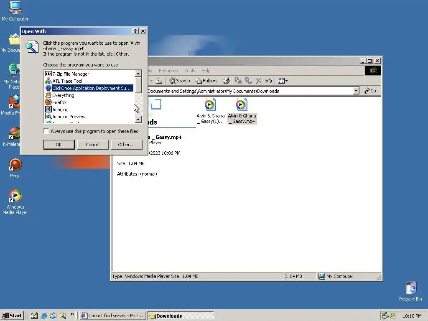Expand hidden quick launch items chevron
428x321 pixels.
(x=72, y=314)
